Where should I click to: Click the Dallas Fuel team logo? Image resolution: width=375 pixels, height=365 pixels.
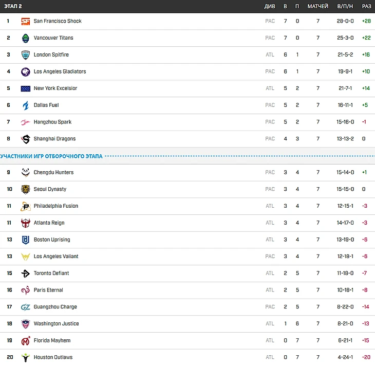[x=26, y=105]
